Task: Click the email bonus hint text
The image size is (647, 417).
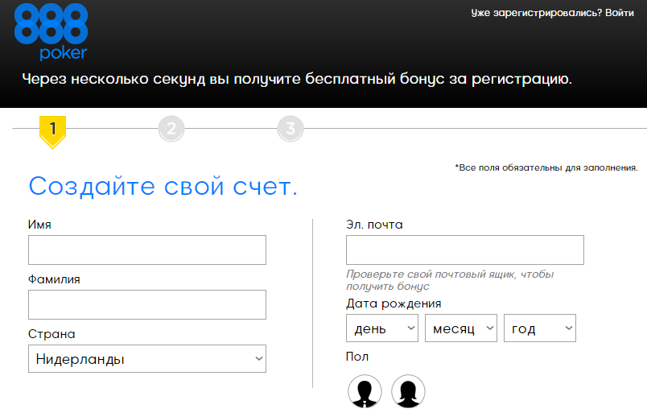Action: click(x=449, y=280)
